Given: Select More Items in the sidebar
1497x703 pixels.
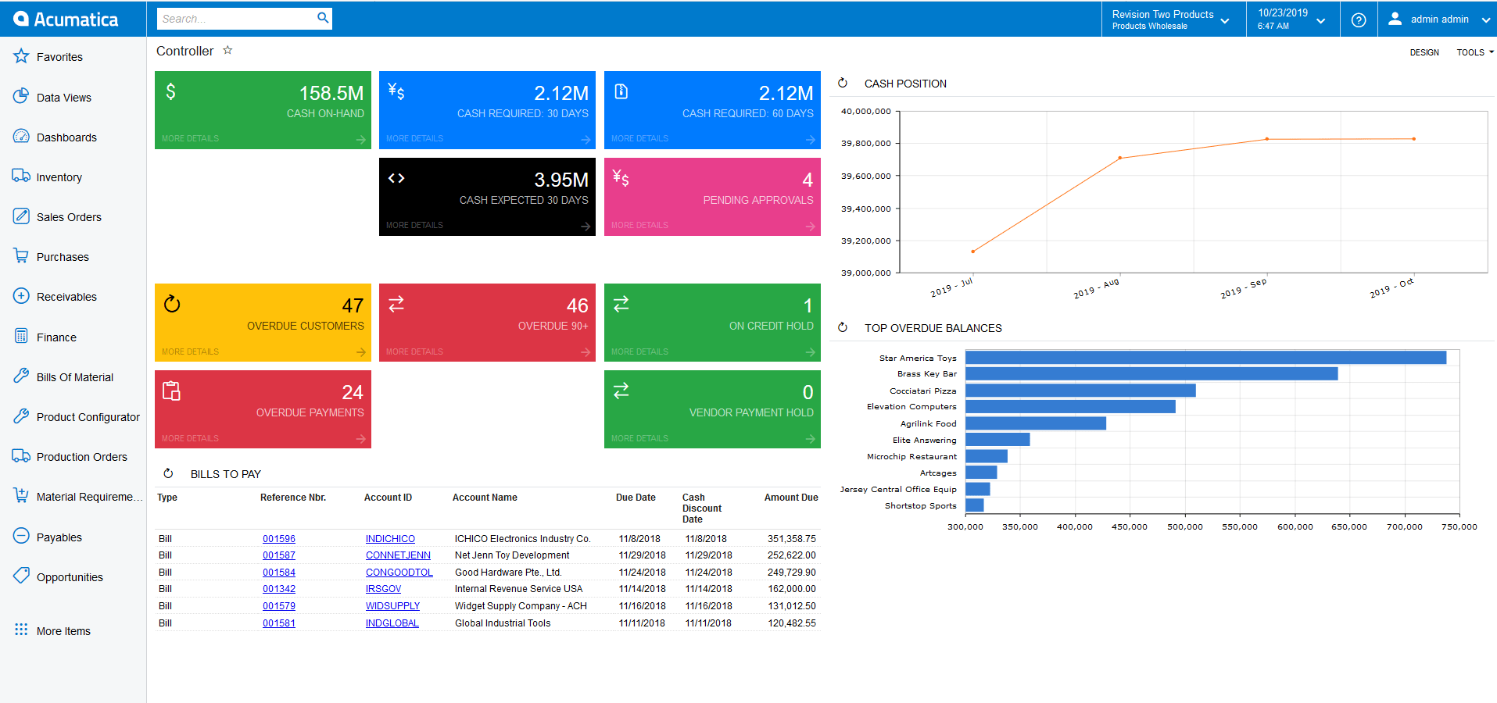Looking at the screenshot, I should (21, 630).
